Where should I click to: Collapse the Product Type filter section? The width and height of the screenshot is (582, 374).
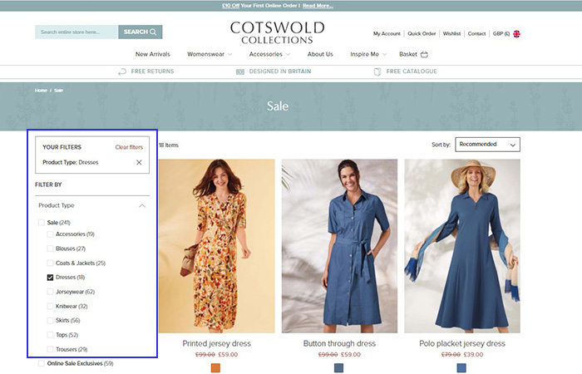[142, 205]
